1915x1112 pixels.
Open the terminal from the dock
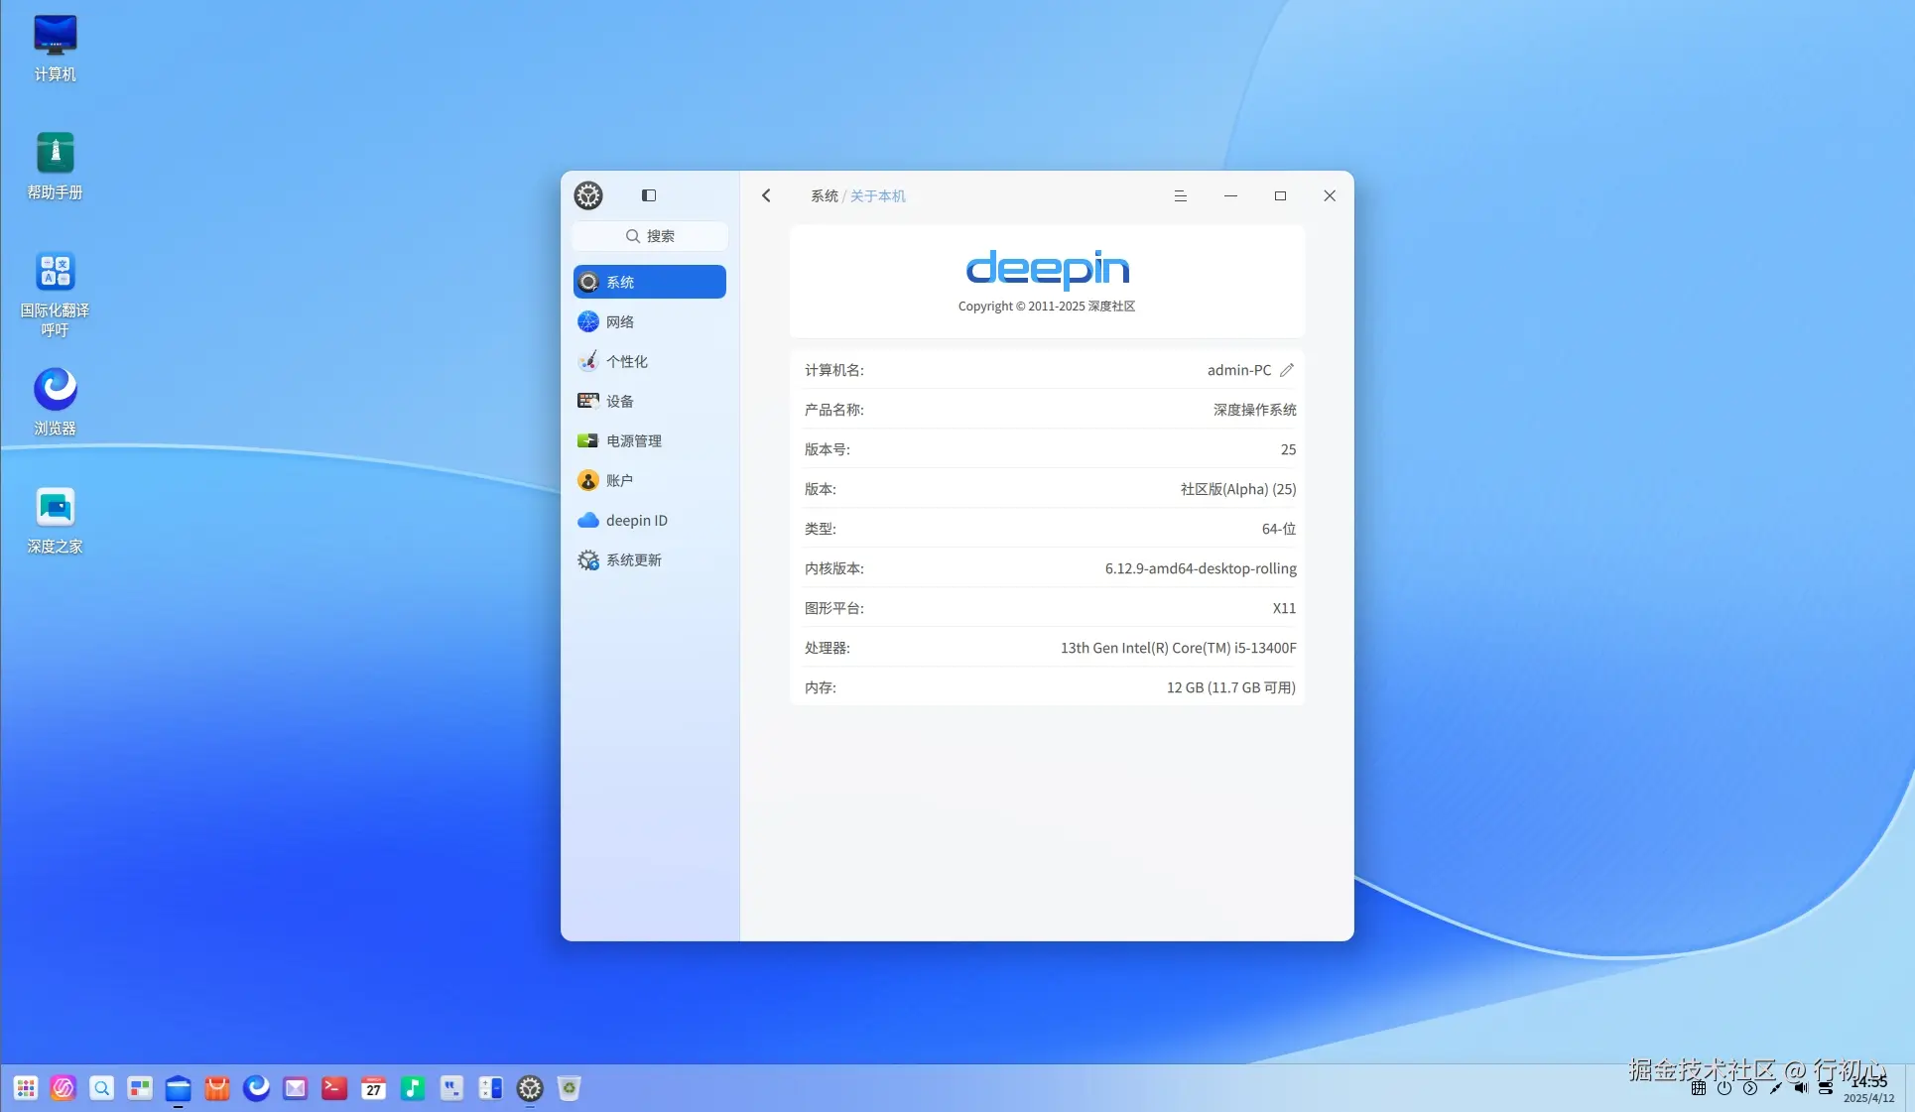[334, 1088]
